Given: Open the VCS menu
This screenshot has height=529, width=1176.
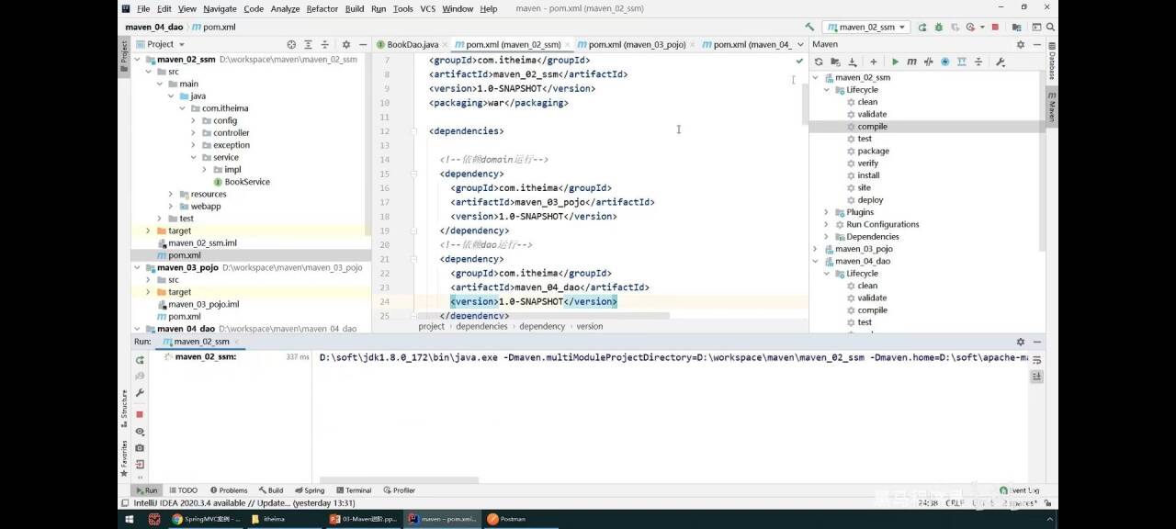Looking at the screenshot, I should pos(428,9).
